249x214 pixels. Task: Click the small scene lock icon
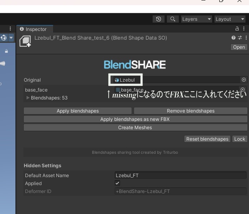[6, 51]
